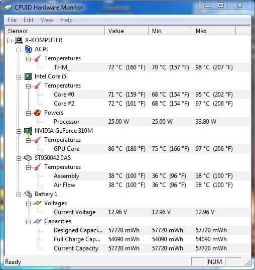255x270 pixels.
Task: Click the ACPI blue shield icon
Action: (28, 49)
